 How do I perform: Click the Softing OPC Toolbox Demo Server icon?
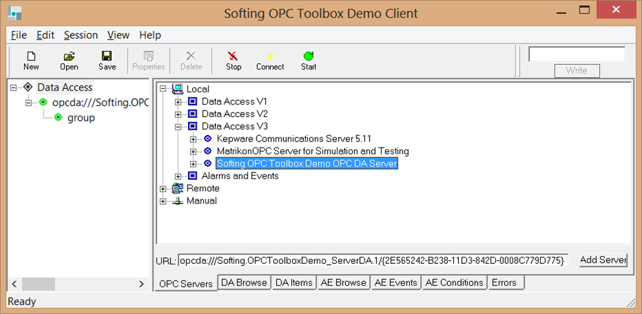pos(208,163)
